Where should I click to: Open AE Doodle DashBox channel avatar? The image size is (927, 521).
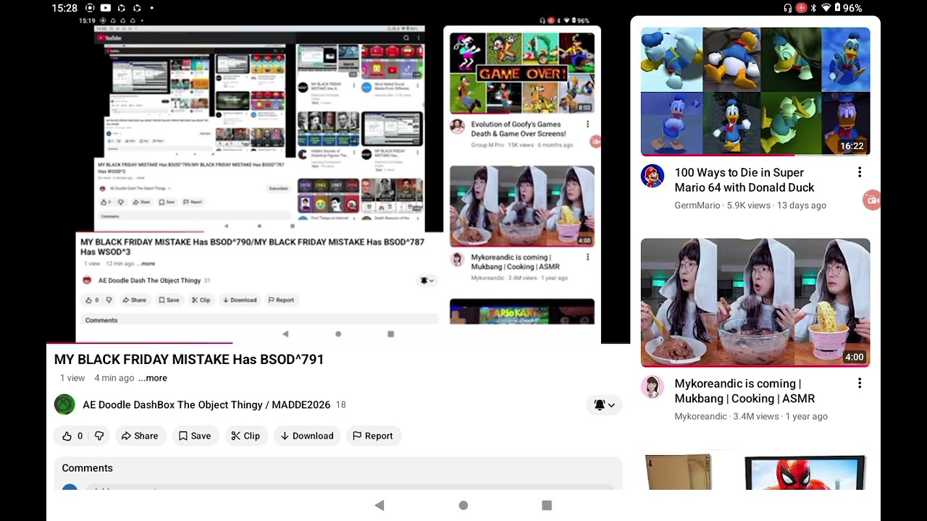(64, 404)
